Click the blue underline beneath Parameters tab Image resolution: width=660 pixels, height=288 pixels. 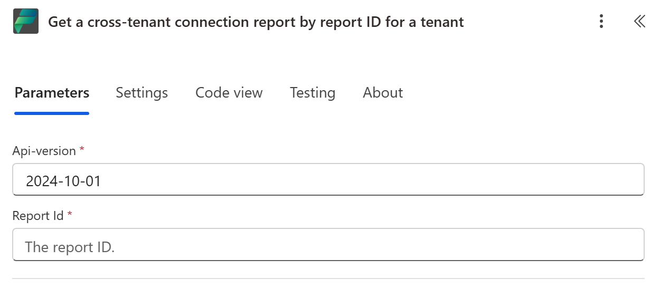pyautogui.click(x=52, y=112)
